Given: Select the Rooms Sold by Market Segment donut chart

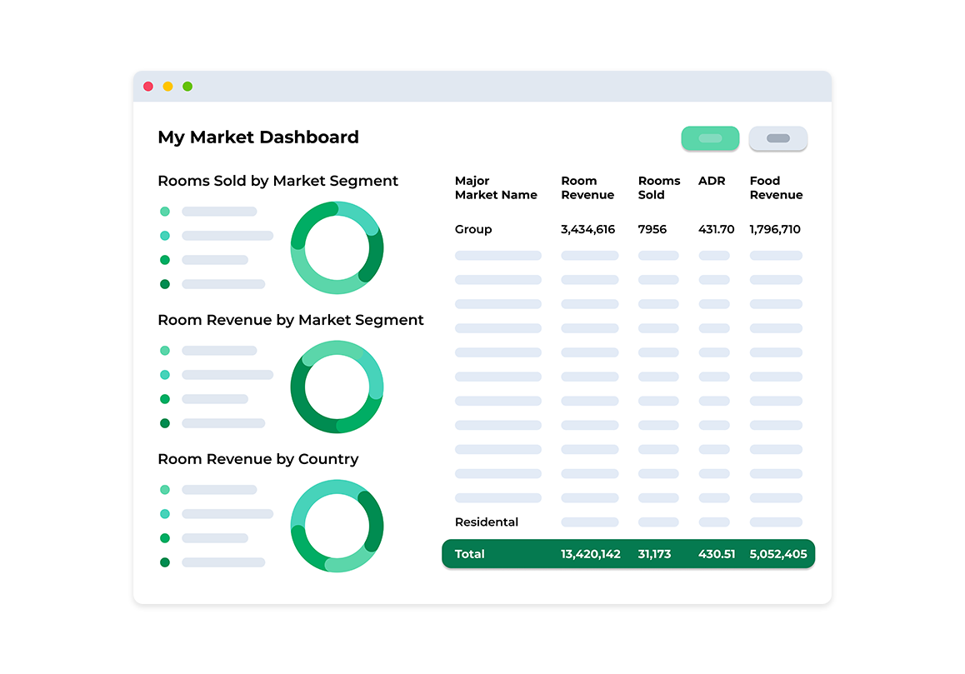Looking at the screenshot, I should point(337,248).
